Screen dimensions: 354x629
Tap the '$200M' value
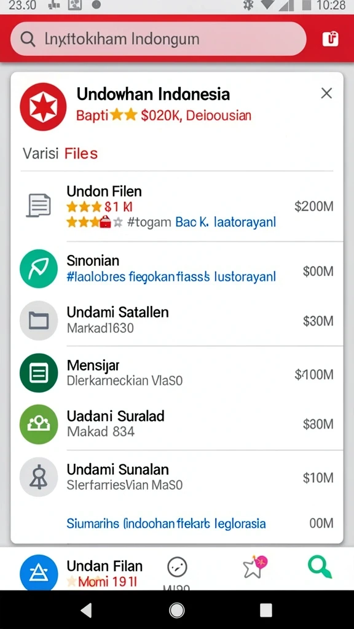(x=314, y=206)
